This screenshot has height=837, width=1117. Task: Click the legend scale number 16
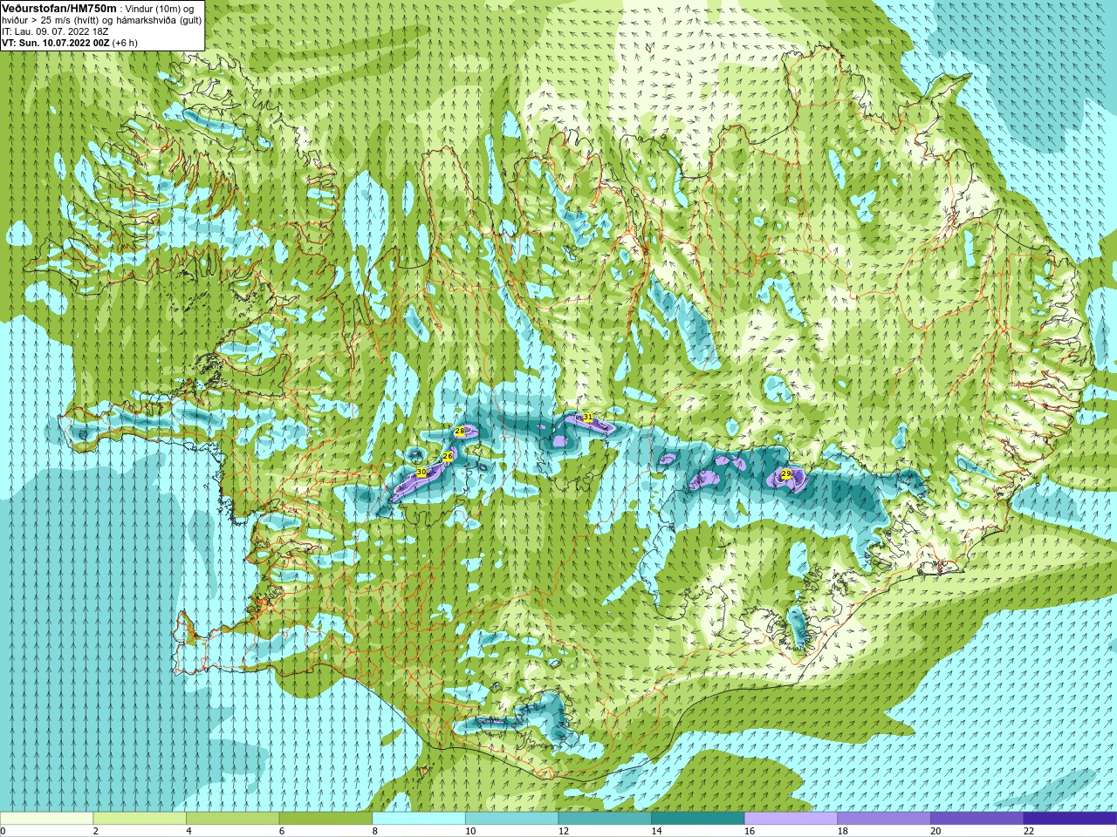click(750, 831)
